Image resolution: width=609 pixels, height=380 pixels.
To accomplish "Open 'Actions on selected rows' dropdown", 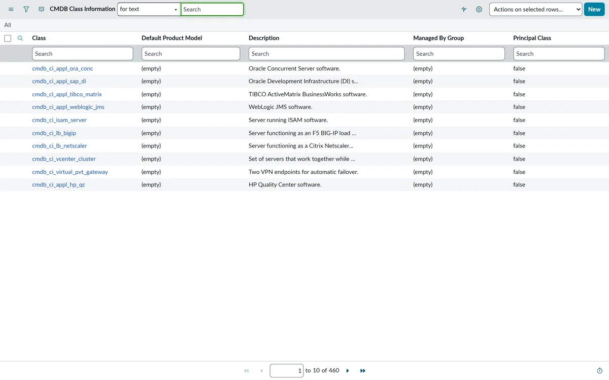I will point(535,9).
